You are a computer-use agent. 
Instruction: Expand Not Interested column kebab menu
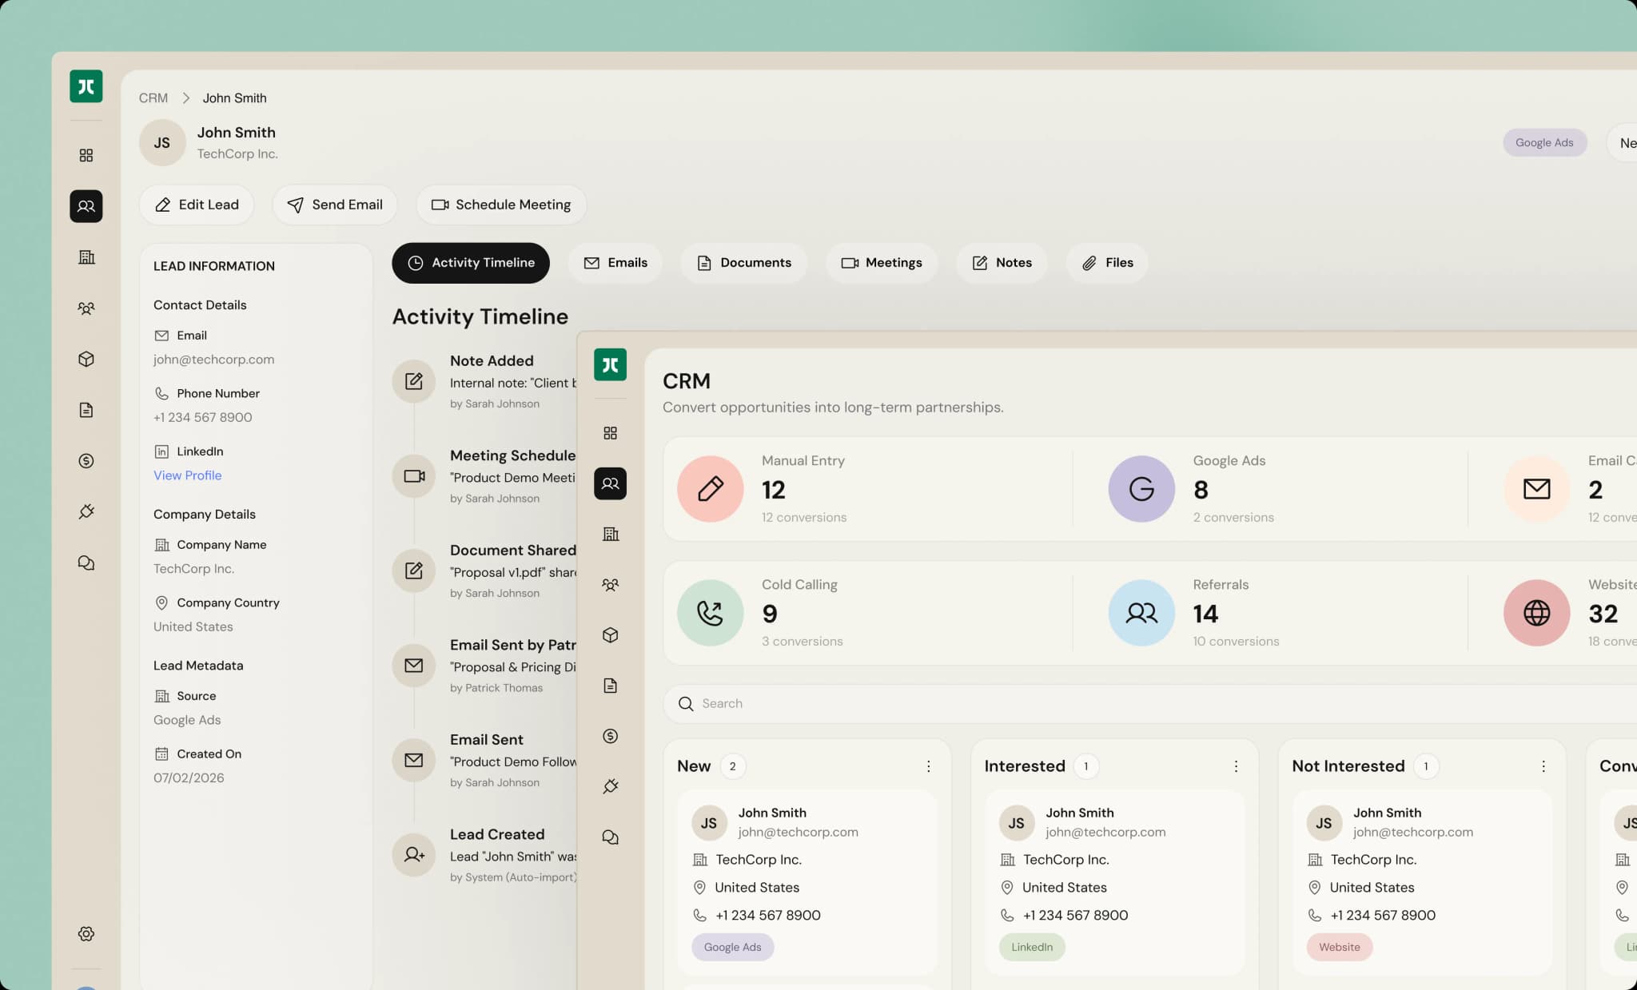click(x=1543, y=766)
